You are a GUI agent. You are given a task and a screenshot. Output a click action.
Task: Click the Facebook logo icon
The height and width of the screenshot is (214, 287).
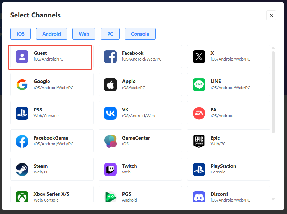coord(110,57)
